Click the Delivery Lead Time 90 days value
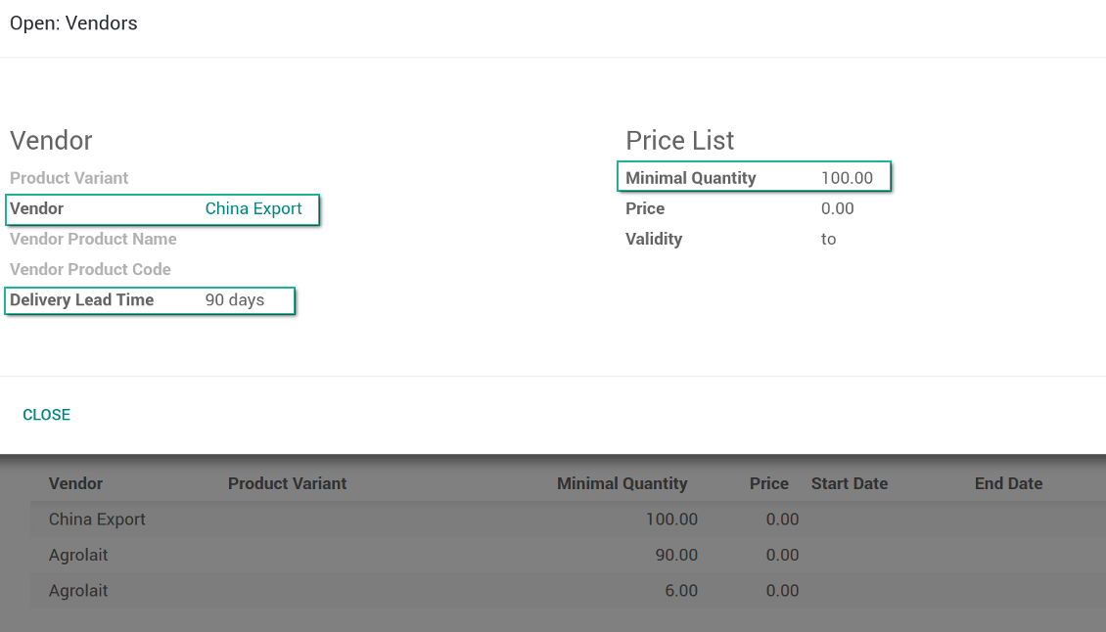The image size is (1106, 632). [235, 300]
